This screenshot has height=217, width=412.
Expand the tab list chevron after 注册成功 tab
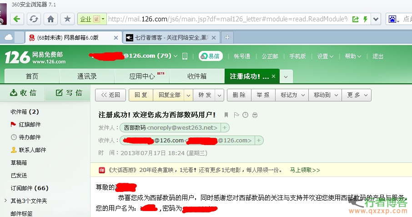286,77
